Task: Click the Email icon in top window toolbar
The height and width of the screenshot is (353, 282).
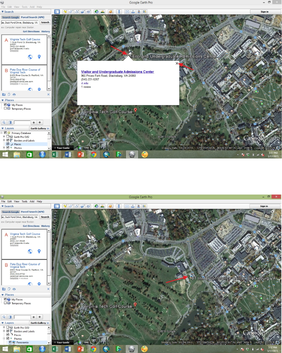Action: pyautogui.click(x=127, y=12)
